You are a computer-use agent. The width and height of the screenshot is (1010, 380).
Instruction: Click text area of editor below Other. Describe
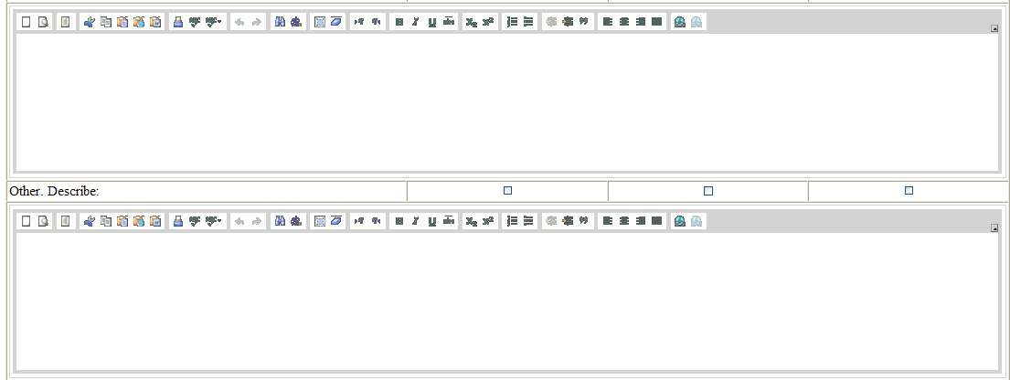pyautogui.click(x=507, y=301)
